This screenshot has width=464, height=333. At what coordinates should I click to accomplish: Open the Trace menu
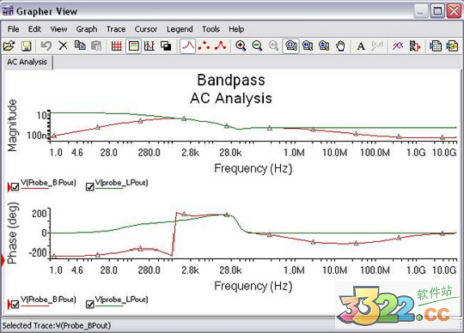[116, 29]
